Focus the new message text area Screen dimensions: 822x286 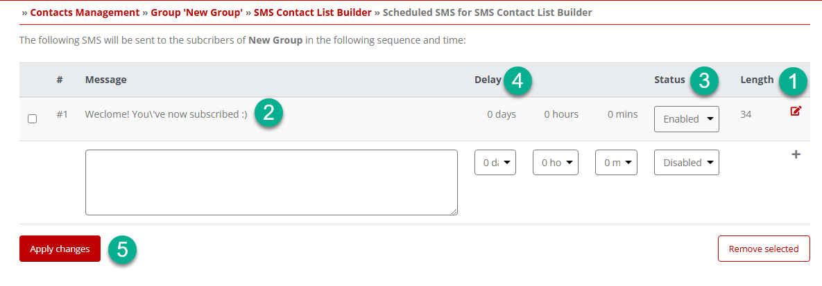(271, 182)
